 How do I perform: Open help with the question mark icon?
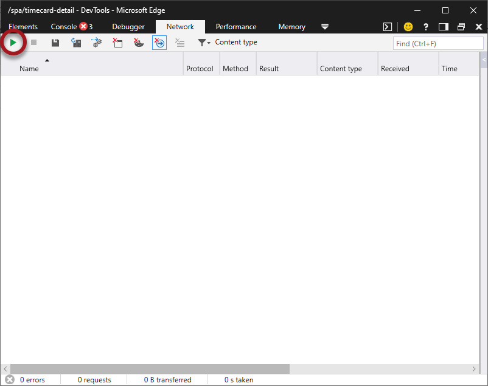click(426, 27)
